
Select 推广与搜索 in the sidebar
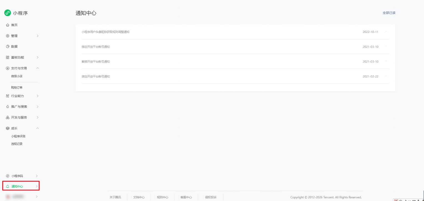(x=19, y=107)
